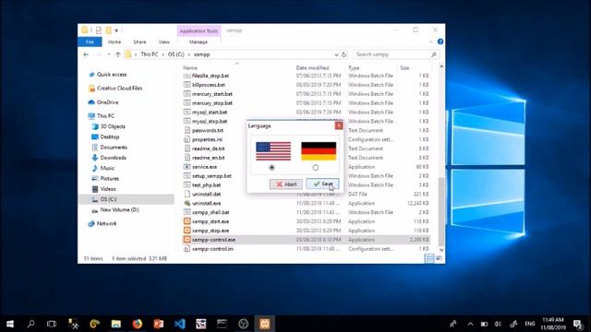Open Explorer help question mark icon
This screenshot has width=591, height=332.
[x=440, y=41]
